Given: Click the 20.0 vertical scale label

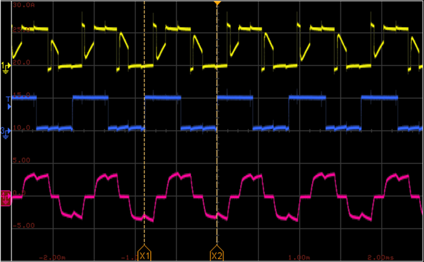Looking at the screenshot, I should [22, 63].
